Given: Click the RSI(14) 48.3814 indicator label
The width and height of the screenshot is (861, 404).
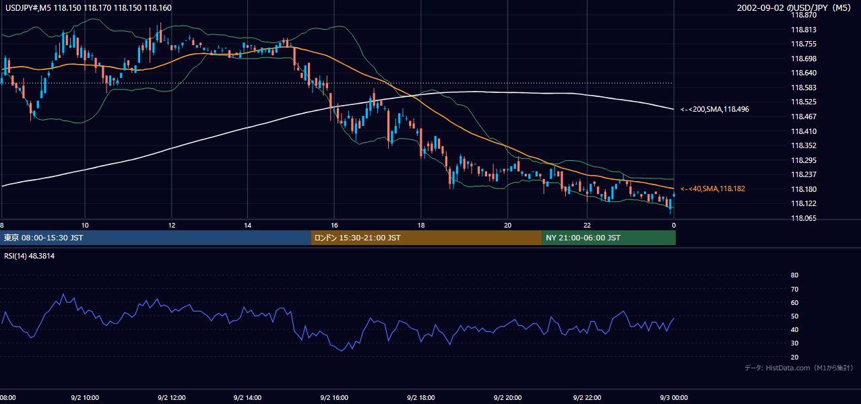Looking at the screenshot, I should (30, 256).
